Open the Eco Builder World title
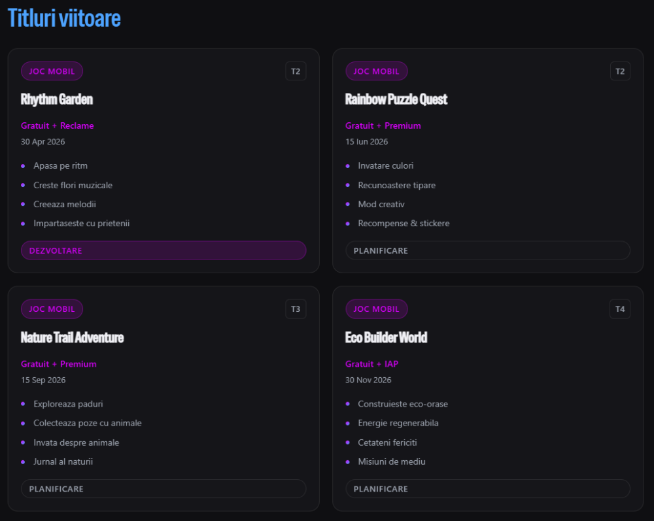The image size is (654, 521). pyautogui.click(x=386, y=337)
